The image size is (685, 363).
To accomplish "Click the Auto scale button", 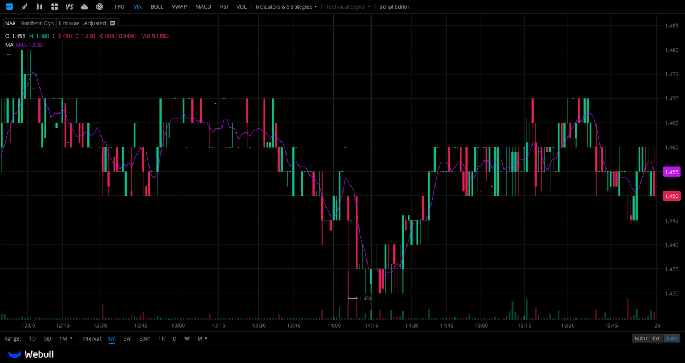I will point(672,338).
